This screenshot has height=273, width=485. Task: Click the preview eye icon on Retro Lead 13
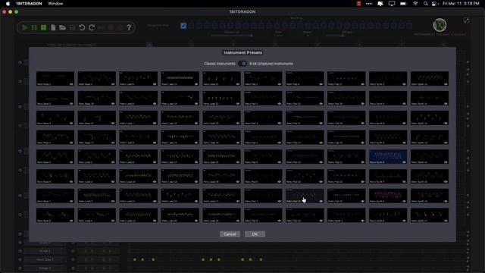coord(196,84)
